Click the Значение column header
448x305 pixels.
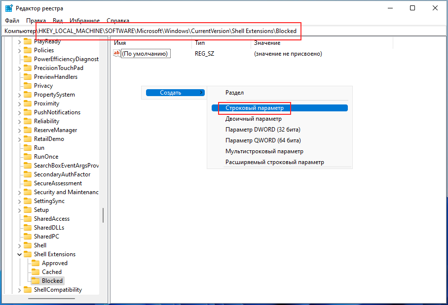322,43
